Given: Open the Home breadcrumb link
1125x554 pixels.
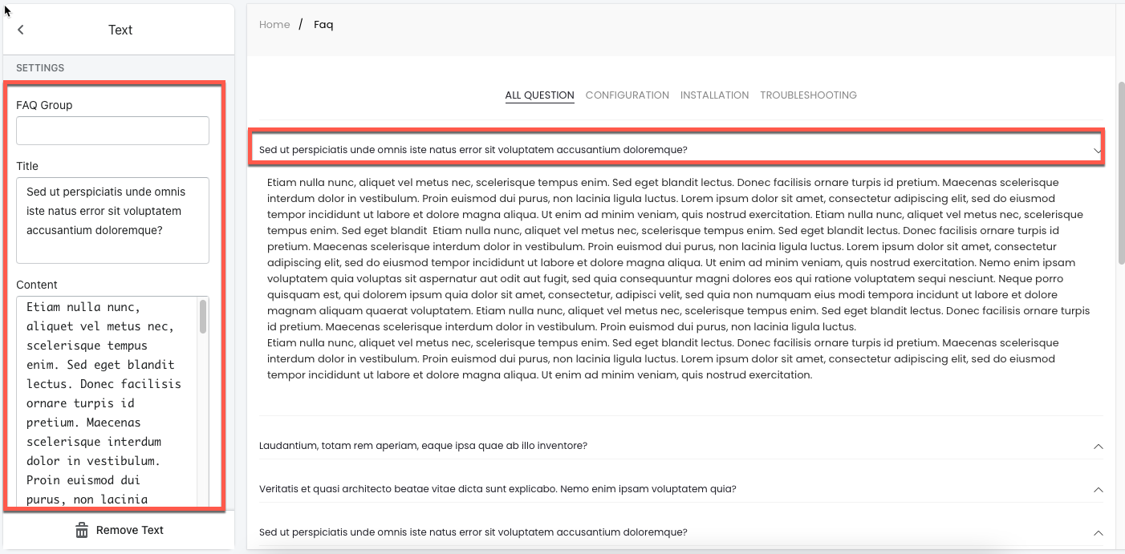Looking at the screenshot, I should click(274, 25).
